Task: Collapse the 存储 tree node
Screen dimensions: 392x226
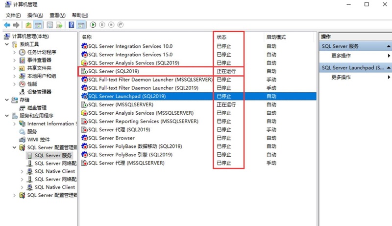Action: pyautogui.click(x=7, y=100)
